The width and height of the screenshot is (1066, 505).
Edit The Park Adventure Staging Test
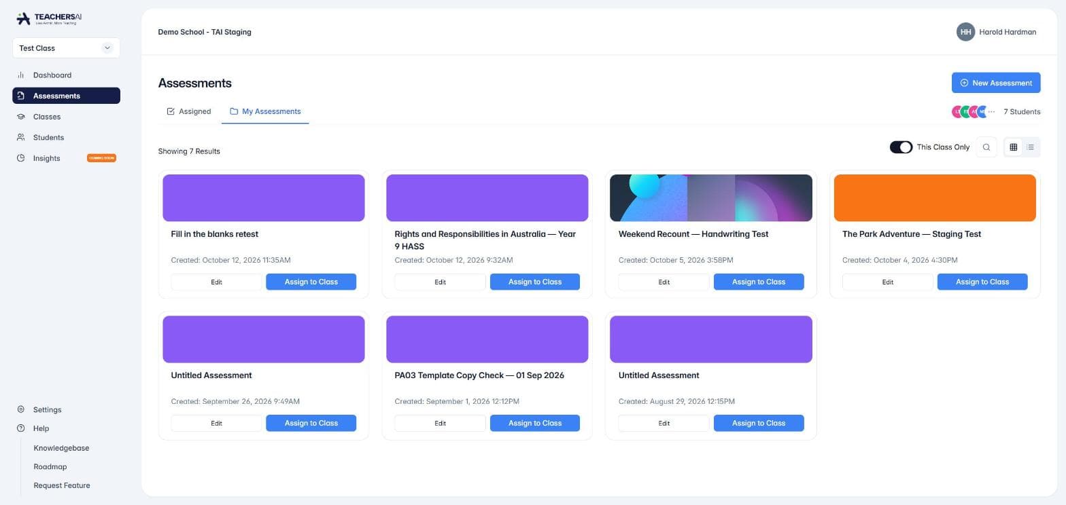[887, 282]
